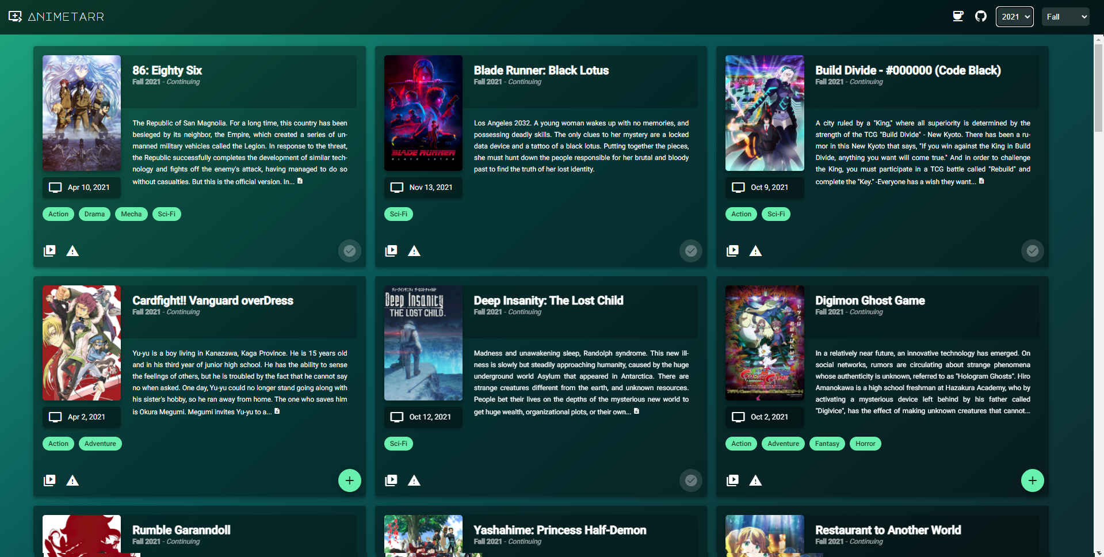Screen dimensions: 1104x557
Task: Play trailer for Build Divide Code Black
Action: [x=732, y=251]
